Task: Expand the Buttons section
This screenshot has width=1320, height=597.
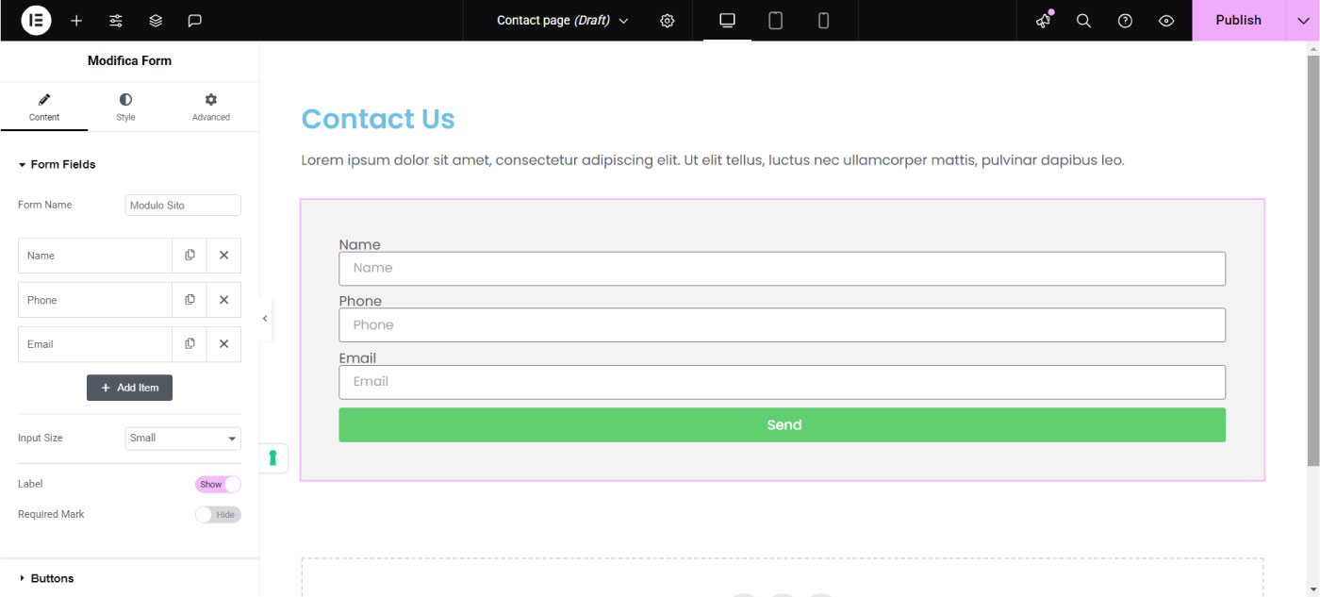Action: pos(52,578)
